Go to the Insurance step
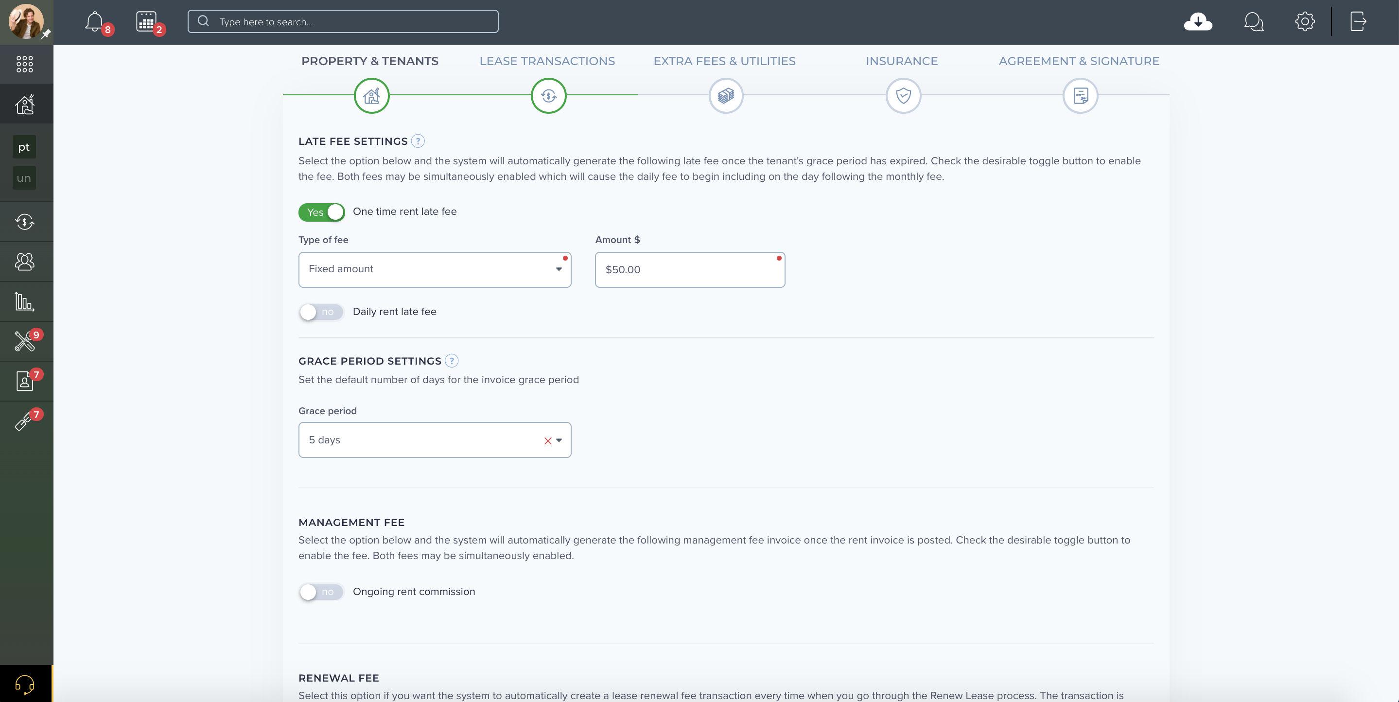Image resolution: width=1399 pixels, height=702 pixels. tap(902, 61)
